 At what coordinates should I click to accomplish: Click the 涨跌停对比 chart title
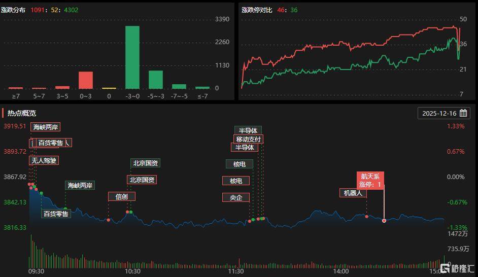click(257, 10)
